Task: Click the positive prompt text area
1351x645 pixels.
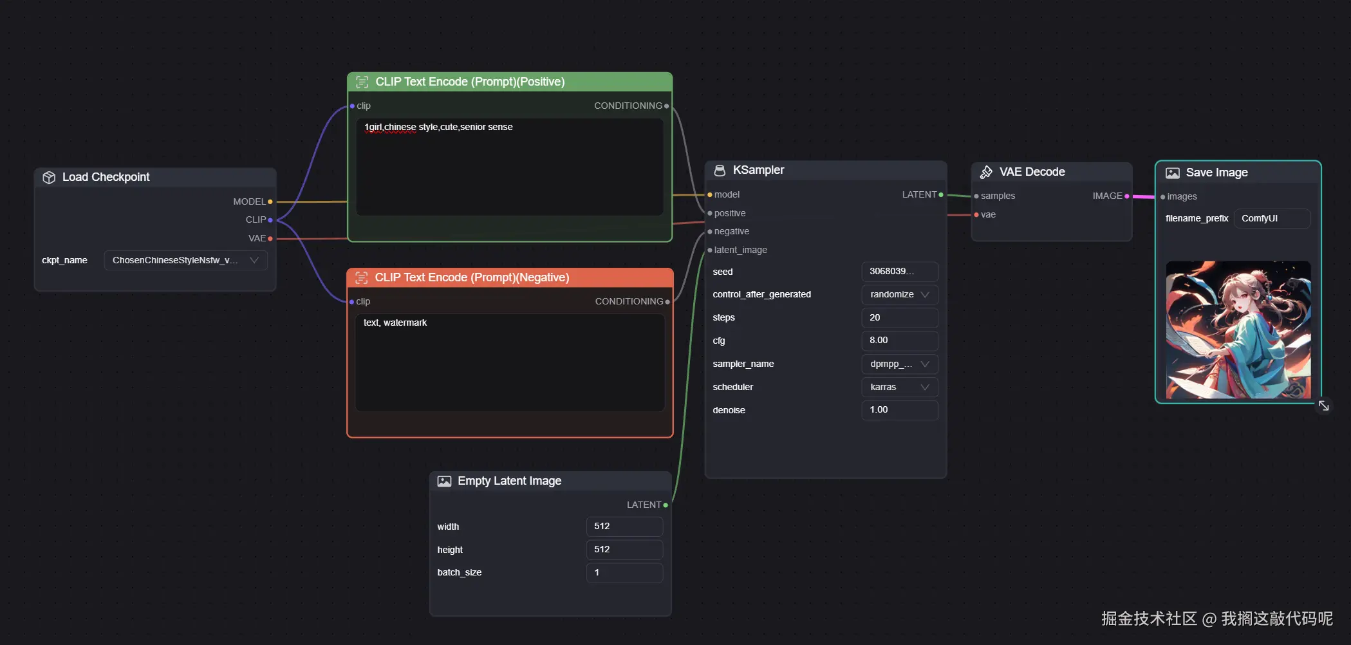Action: tap(509, 167)
